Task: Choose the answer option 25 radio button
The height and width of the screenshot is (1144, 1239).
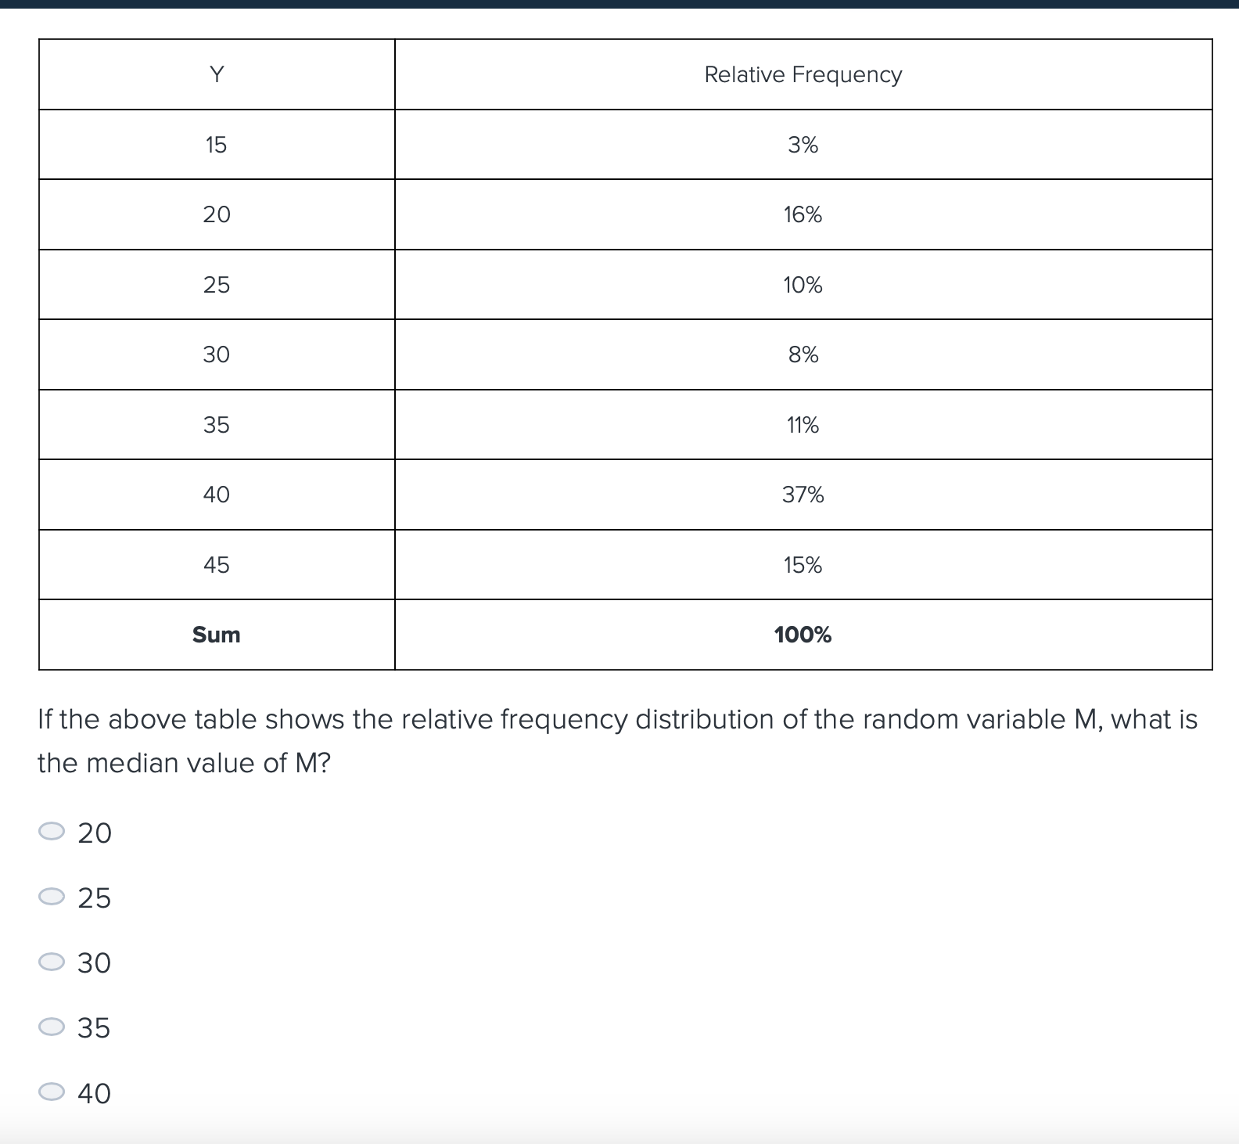Action: [x=52, y=897]
